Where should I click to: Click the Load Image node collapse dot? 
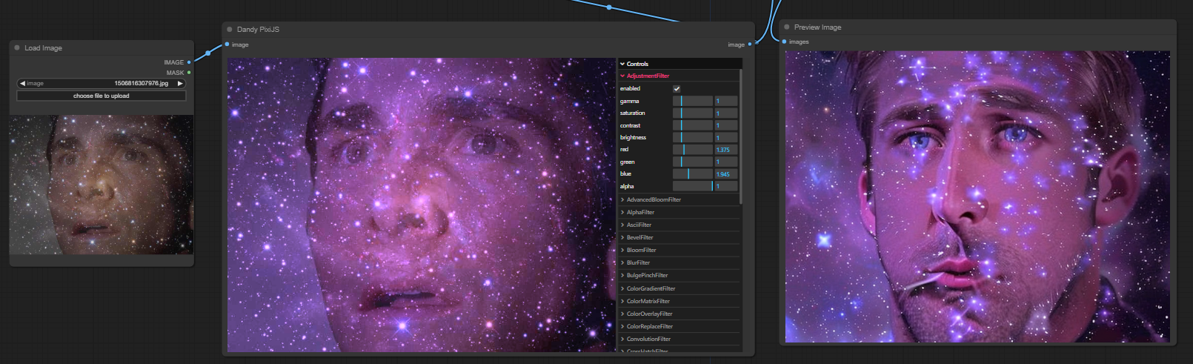coord(17,47)
